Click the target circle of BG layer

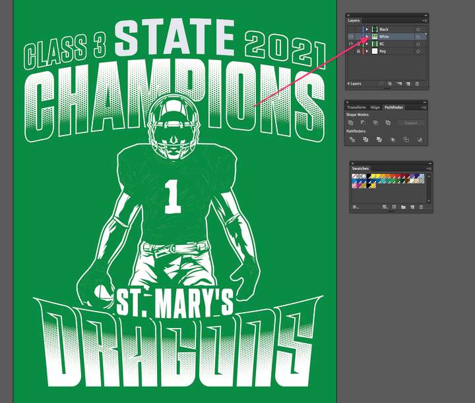(418, 44)
